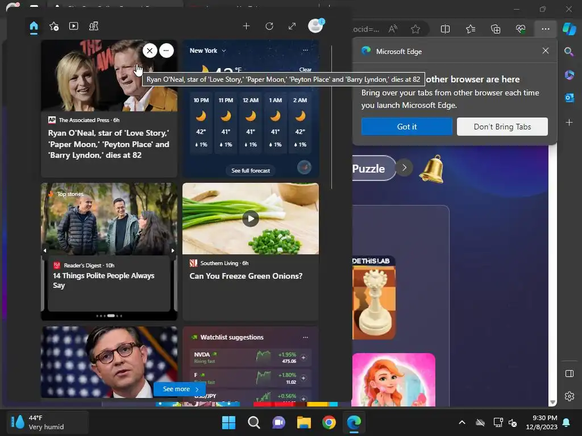
Task: Open the politician photo news card
Action: click(109, 362)
